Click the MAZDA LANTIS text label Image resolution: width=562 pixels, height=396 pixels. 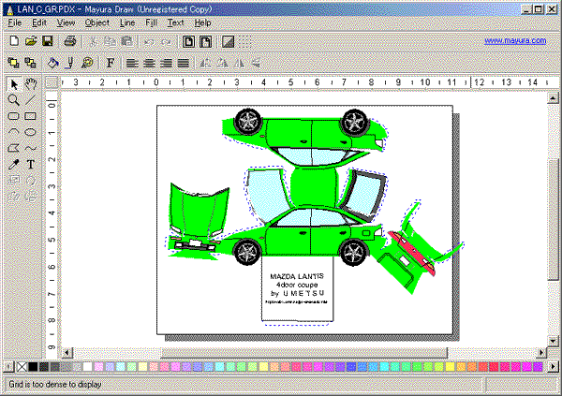click(x=297, y=276)
